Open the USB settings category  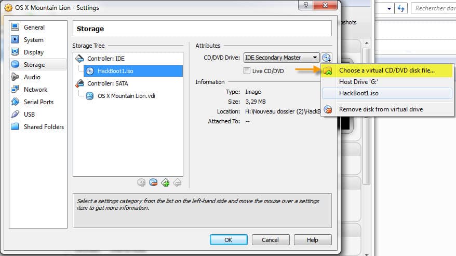pos(38,115)
